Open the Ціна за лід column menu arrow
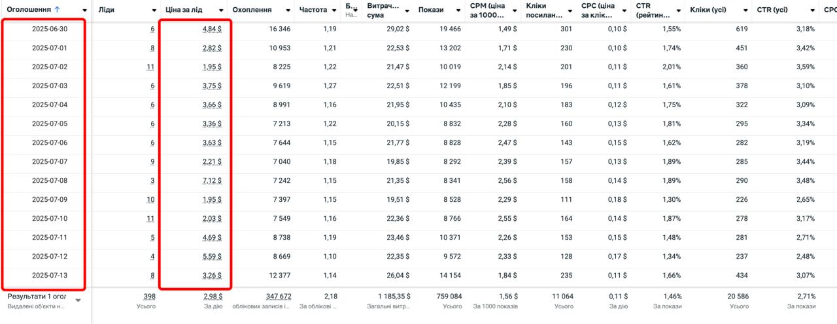Screen dimensions: 837x324 pyautogui.click(x=221, y=10)
